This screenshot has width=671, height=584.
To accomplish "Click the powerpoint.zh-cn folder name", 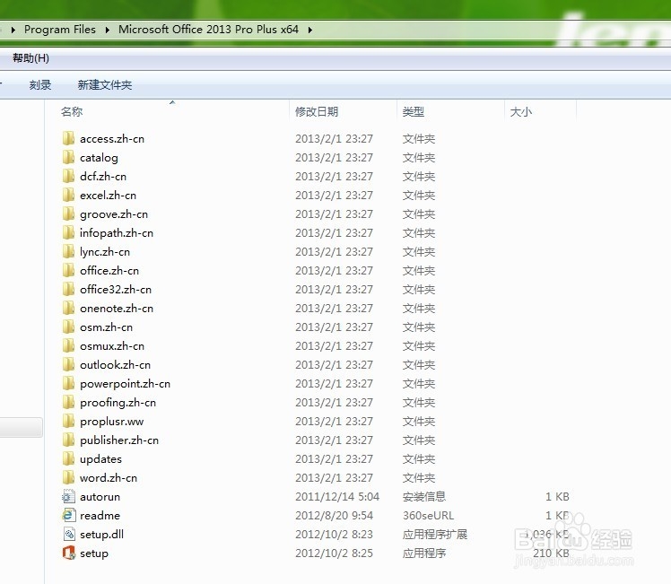I will pyautogui.click(x=125, y=384).
